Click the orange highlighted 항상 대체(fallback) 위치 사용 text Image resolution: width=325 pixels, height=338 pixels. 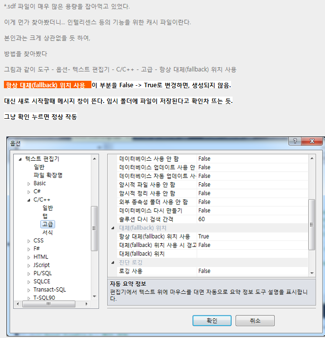click(x=48, y=85)
